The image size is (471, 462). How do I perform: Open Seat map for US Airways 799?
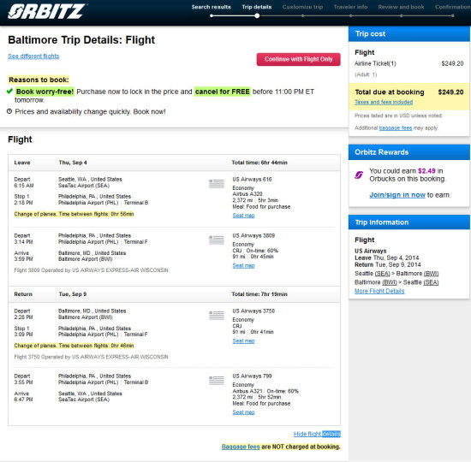(x=243, y=412)
